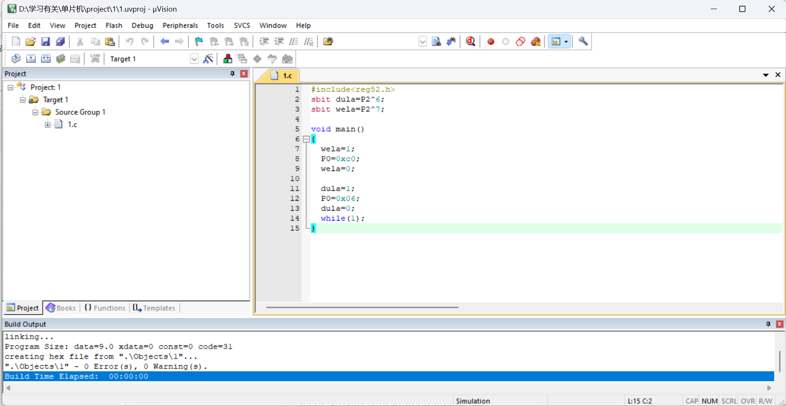Pin the Project panel

click(x=232, y=74)
